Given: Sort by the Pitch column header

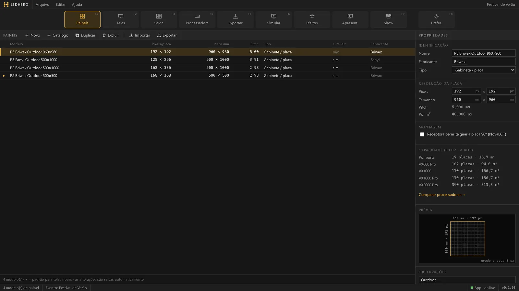Looking at the screenshot, I should pyautogui.click(x=254, y=44).
